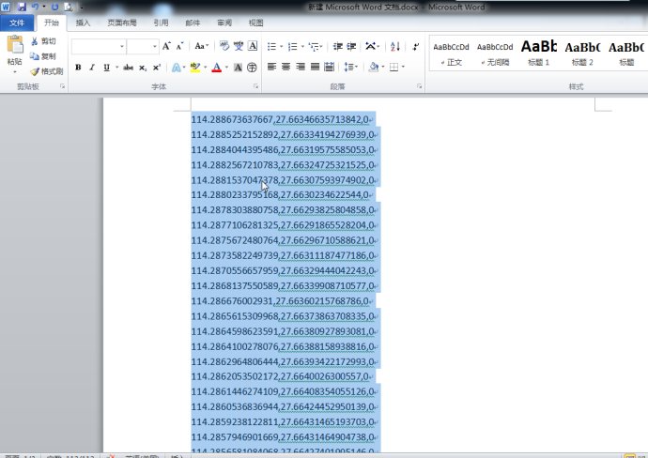The height and width of the screenshot is (458, 648).
Task: Switch to the 页面布局 (Page Layout) tab
Action: [121, 23]
